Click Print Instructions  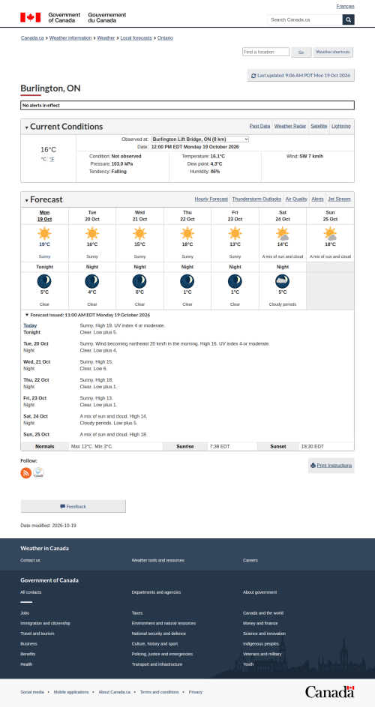click(331, 466)
